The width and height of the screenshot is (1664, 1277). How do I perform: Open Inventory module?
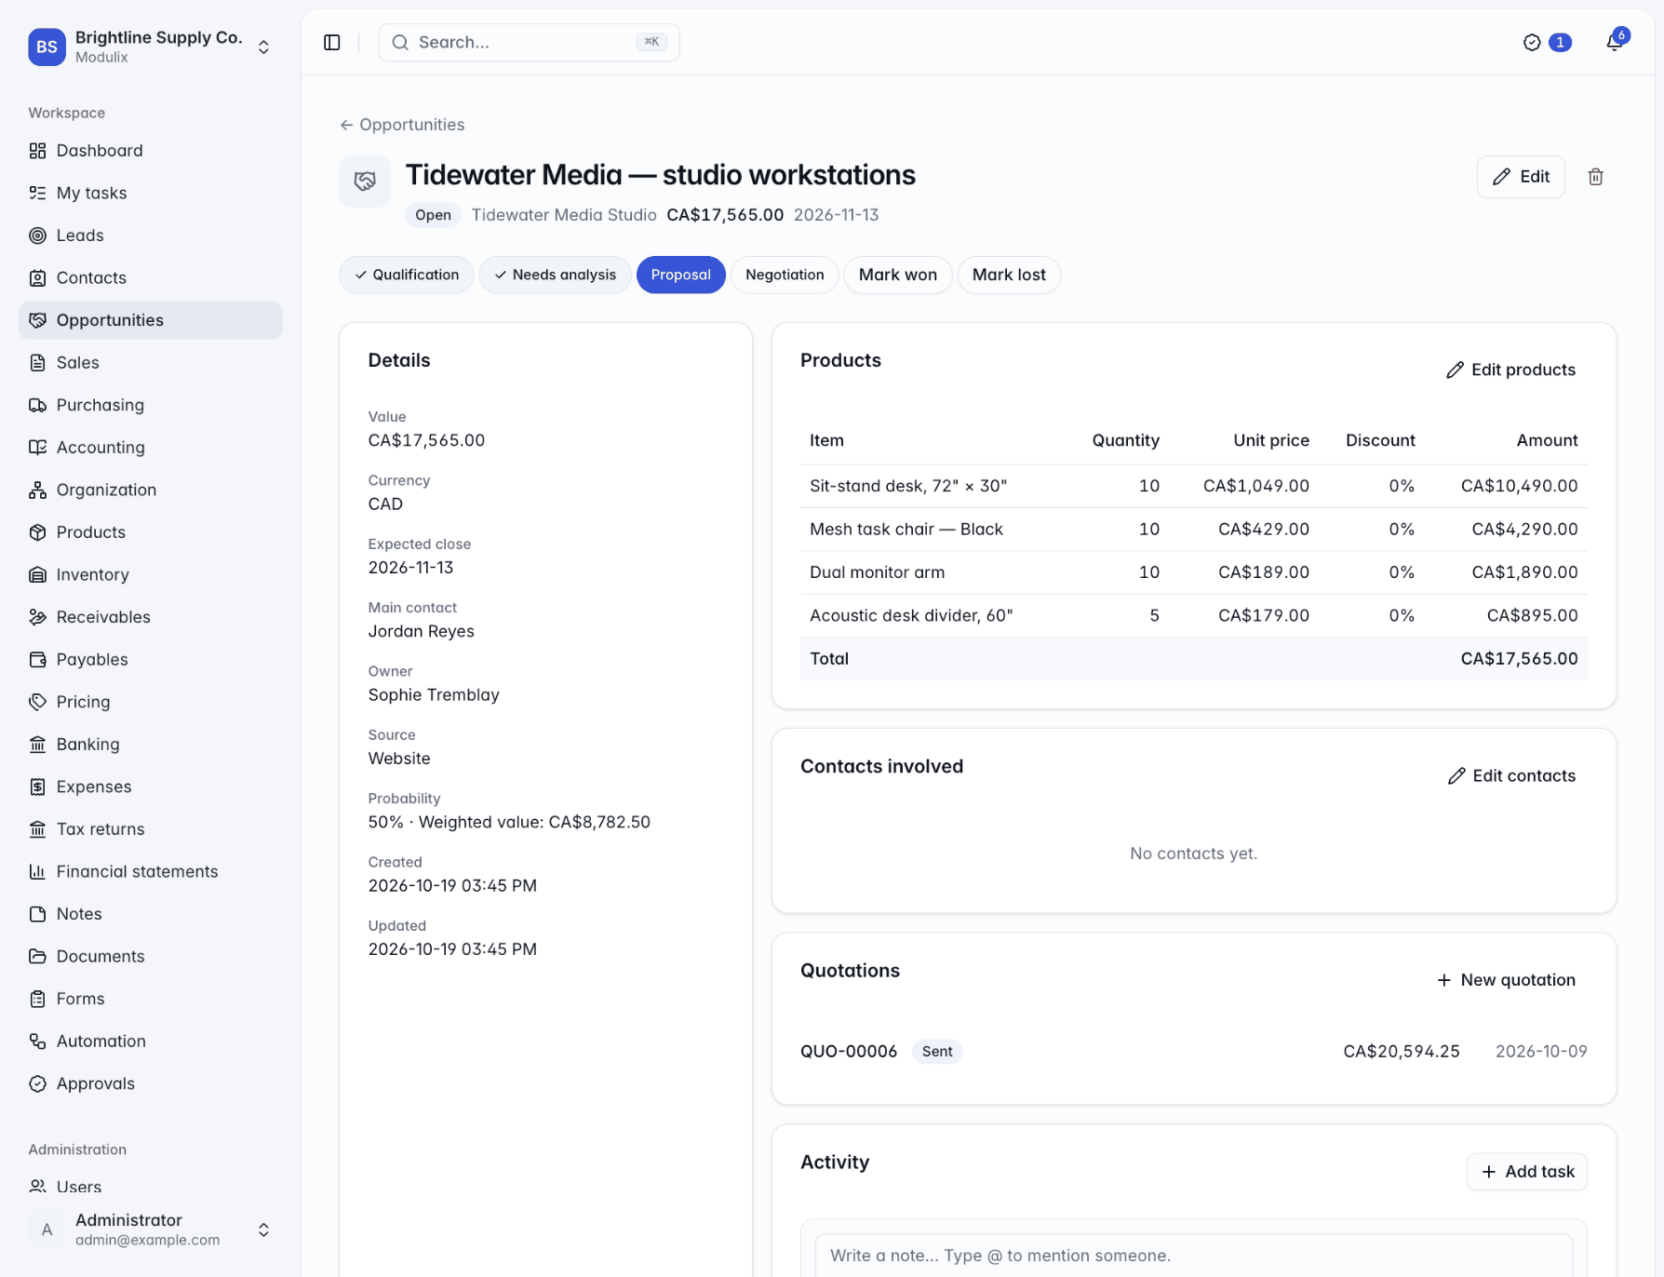coord(151,574)
